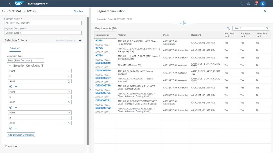This screenshot has height=153, width=273.
Task: Click the Simulate link
Action: click(78, 11)
